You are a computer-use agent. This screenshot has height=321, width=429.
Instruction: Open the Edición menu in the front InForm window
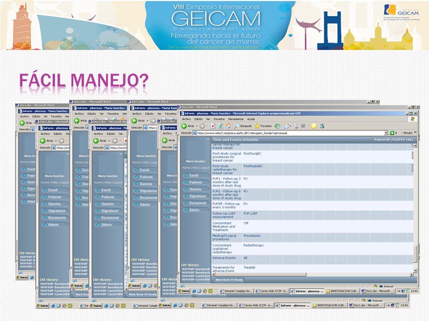(x=198, y=119)
